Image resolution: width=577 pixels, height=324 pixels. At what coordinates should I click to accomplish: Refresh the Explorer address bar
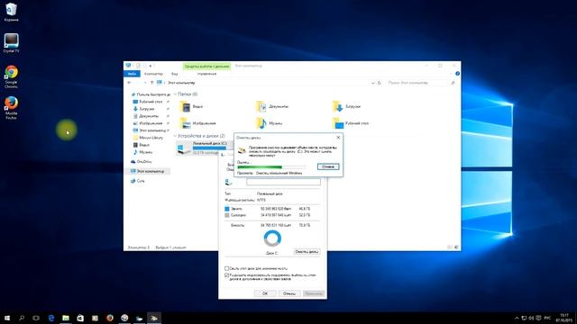point(380,83)
